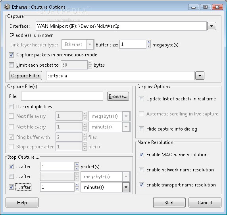Enable Update list of packets in real time

tap(141, 99)
